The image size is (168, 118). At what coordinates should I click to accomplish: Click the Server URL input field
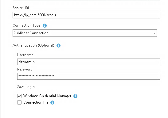click(86, 15)
